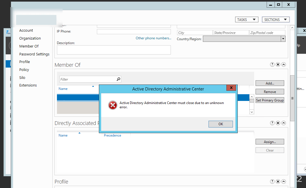Sort by the Precedence column header

(x=112, y=135)
